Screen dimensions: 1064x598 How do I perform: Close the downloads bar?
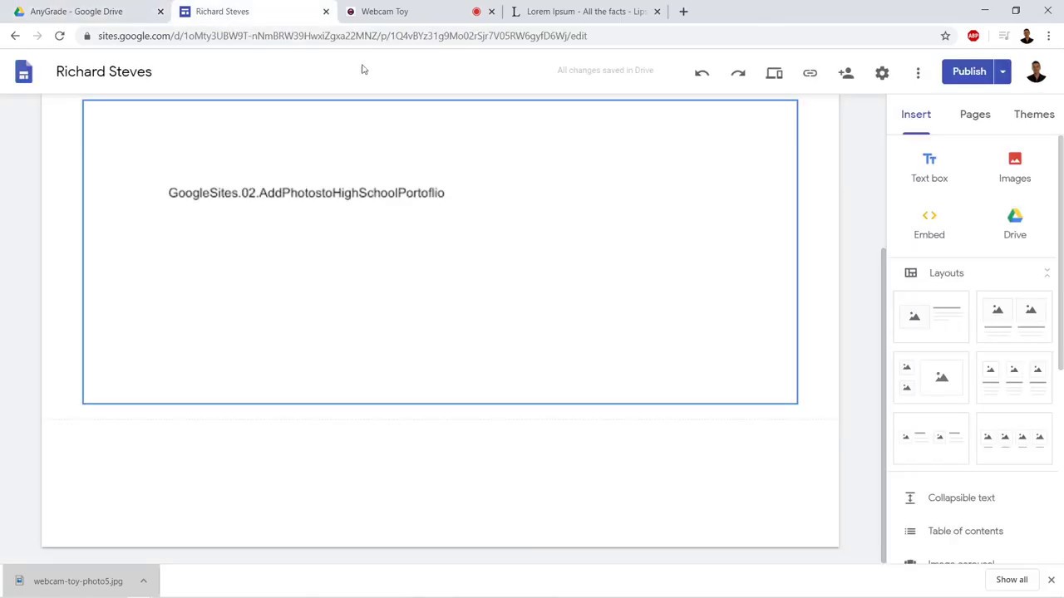coord(1051,580)
